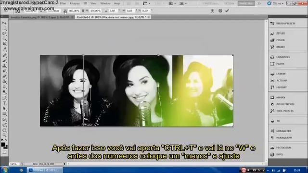Open the Tool Presets panel
Screen dimensions: 308x173
(x=282, y=111)
